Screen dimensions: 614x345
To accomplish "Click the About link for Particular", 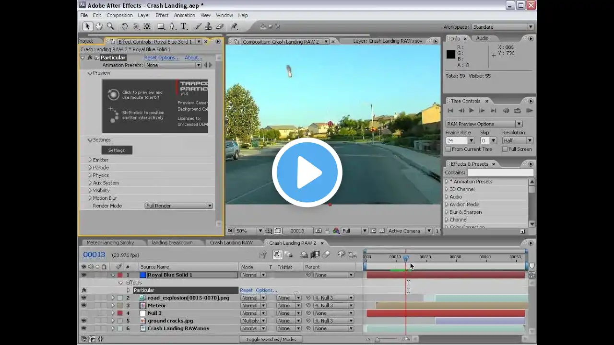I will (193, 57).
